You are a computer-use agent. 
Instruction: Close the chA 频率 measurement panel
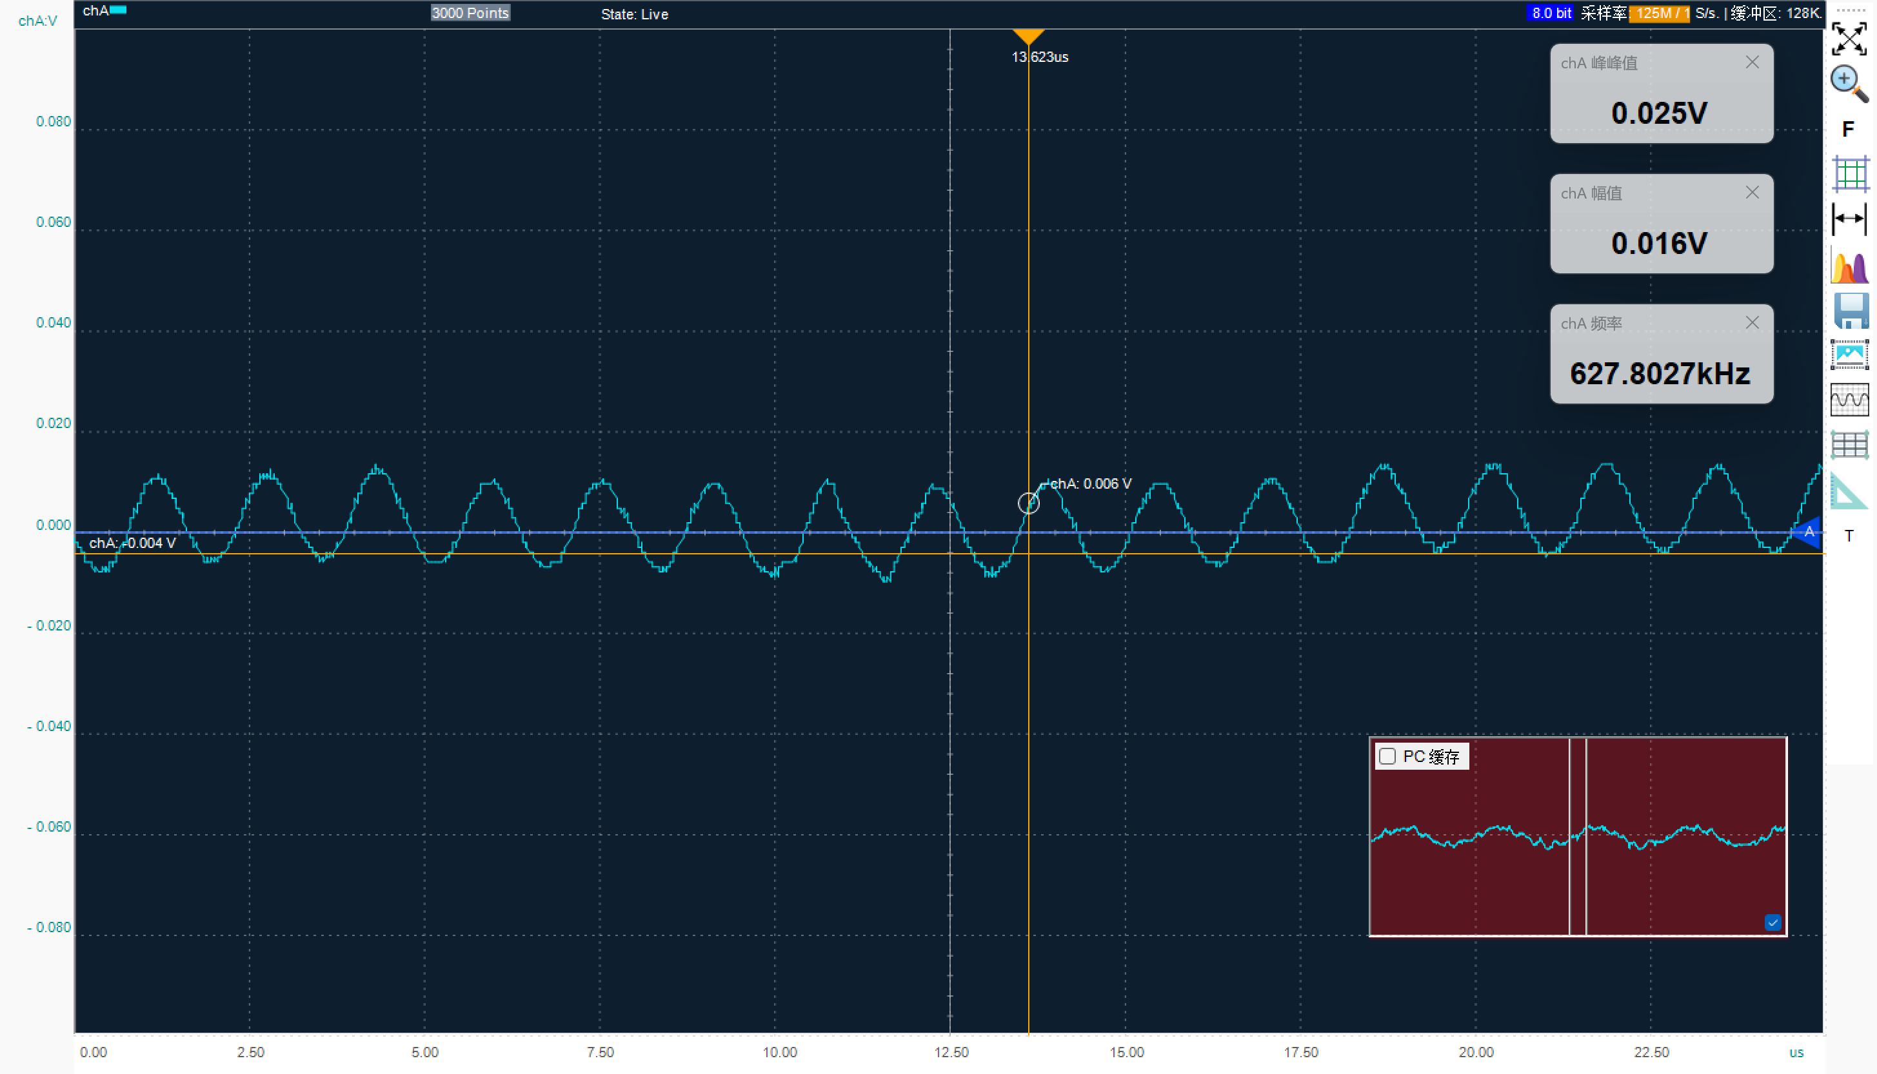[x=1753, y=323]
